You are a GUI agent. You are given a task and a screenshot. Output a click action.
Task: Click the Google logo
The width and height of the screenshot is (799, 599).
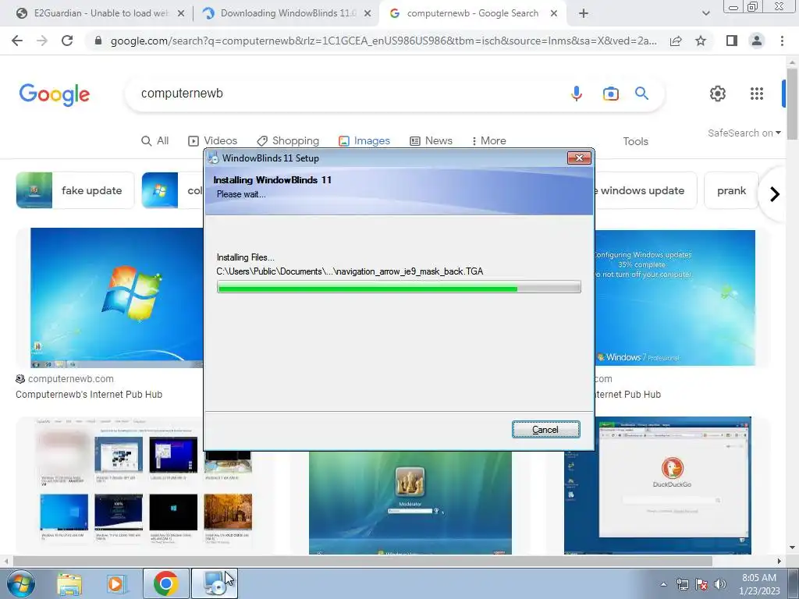click(55, 94)
